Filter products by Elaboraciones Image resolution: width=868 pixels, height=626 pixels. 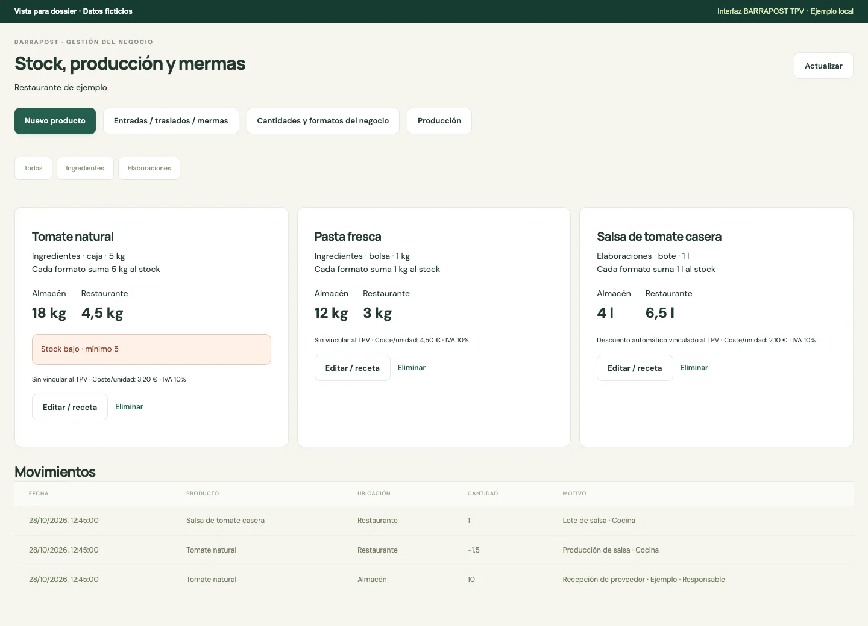149,168
